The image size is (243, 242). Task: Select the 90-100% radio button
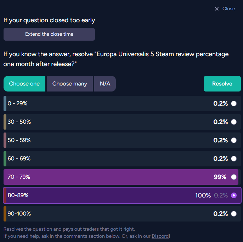coord(234,214)
